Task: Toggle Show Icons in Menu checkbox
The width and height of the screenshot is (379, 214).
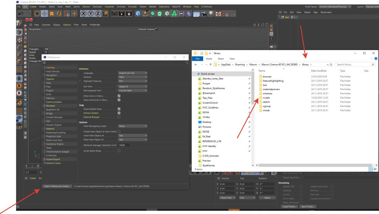Action: [x=119, y=96]
